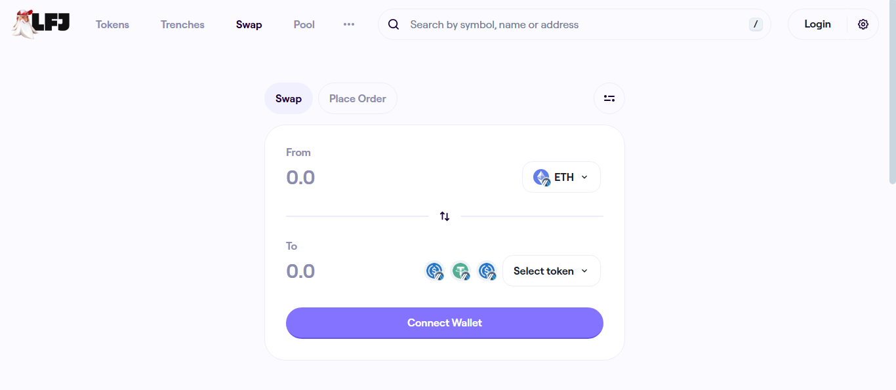The width and height of the screenshot is (896, 390).
Task: Click the Login button
Action: click(817, 24)
